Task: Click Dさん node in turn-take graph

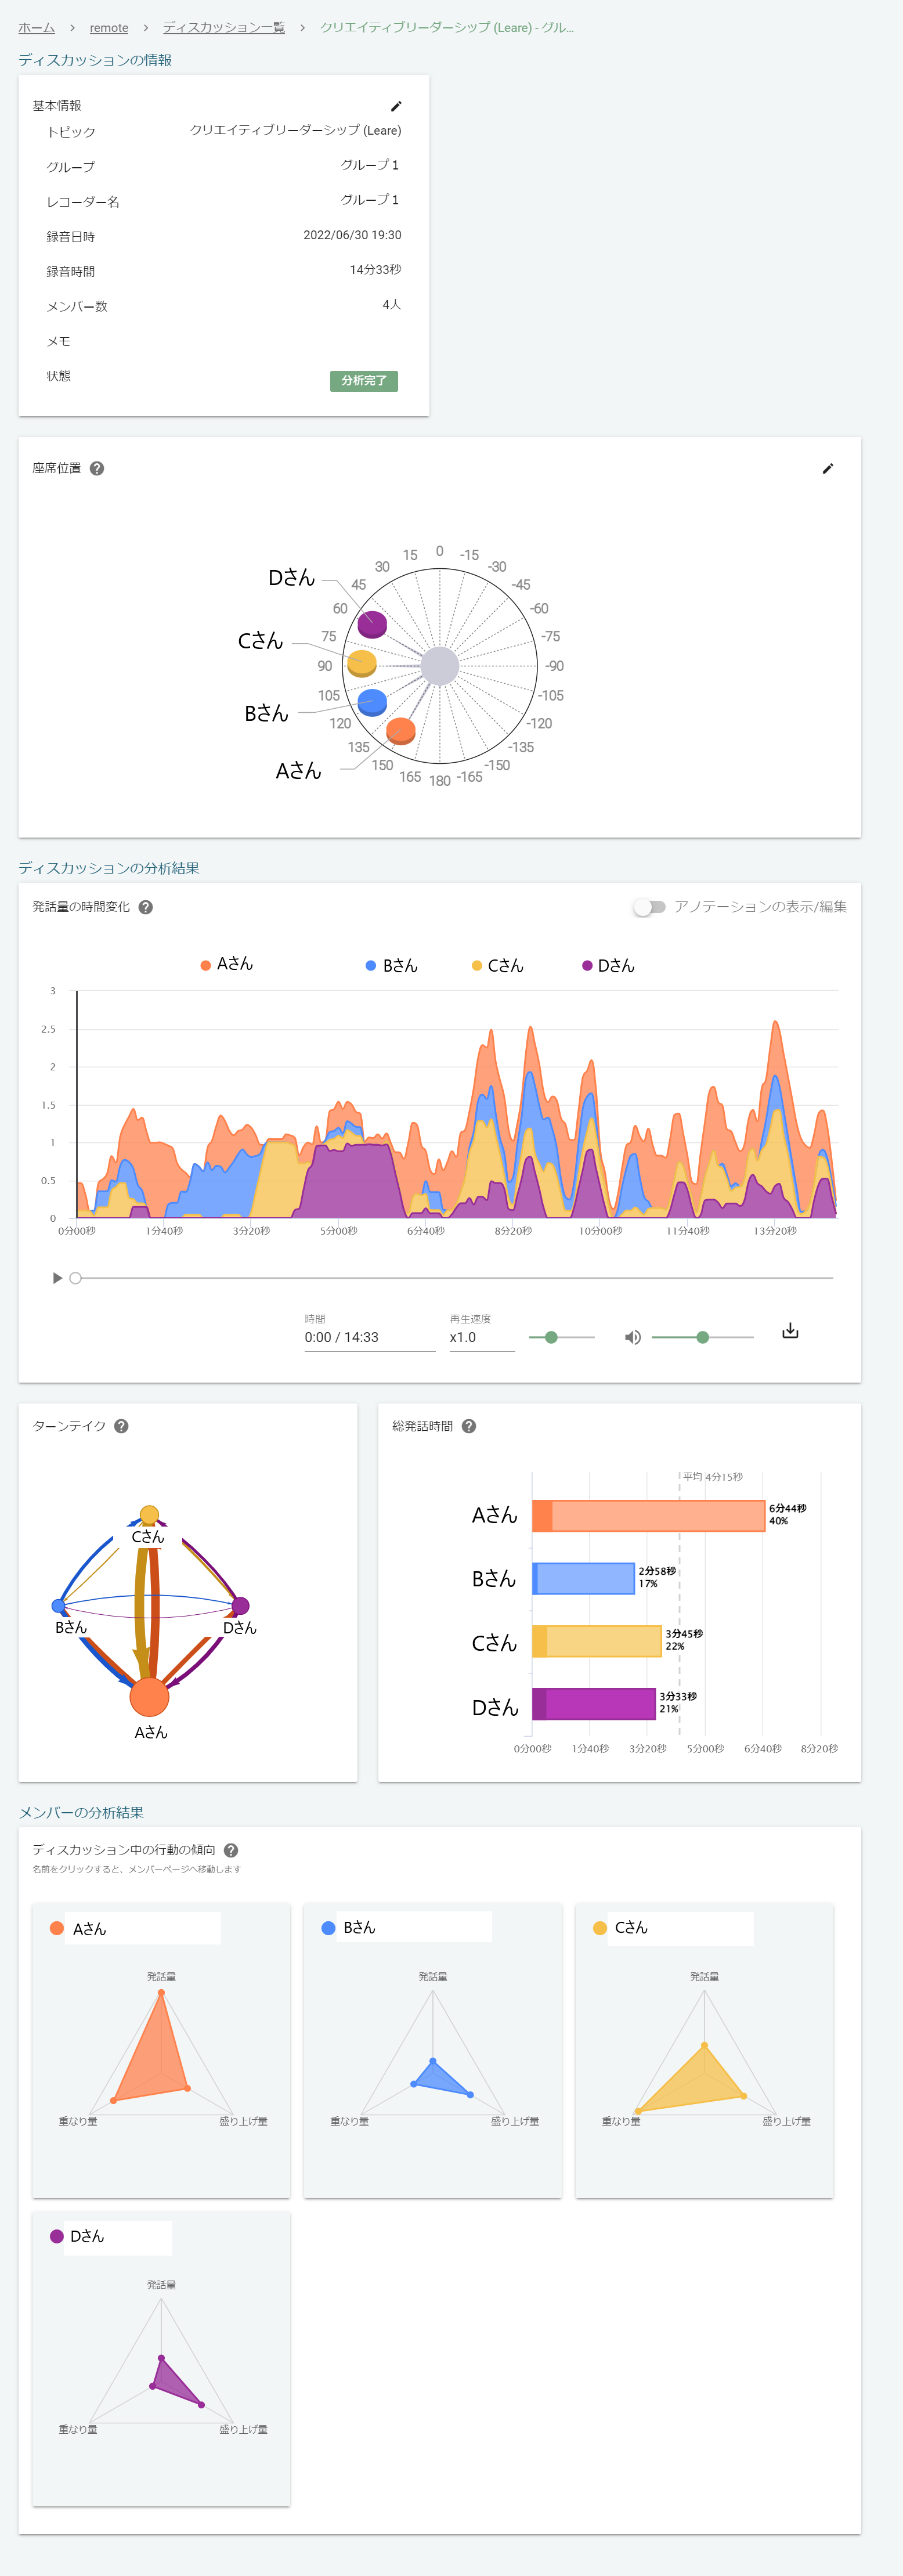Action: pos(240,1606)
